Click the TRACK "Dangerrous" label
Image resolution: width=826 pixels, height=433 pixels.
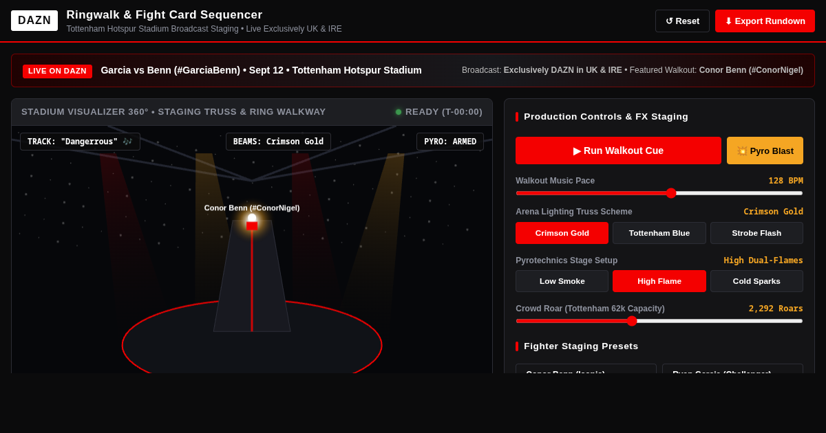[x=80, y=142]
